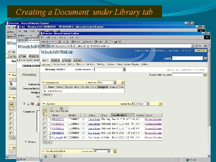Click the Go icon beside Search within my work
216x162 pixels.
tap(205, 75)
